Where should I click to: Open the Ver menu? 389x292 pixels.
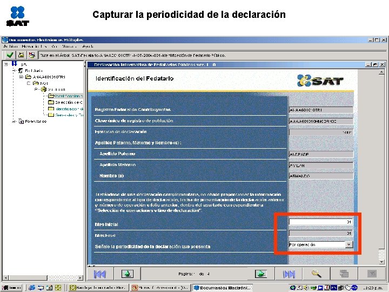tap(55, 47)
